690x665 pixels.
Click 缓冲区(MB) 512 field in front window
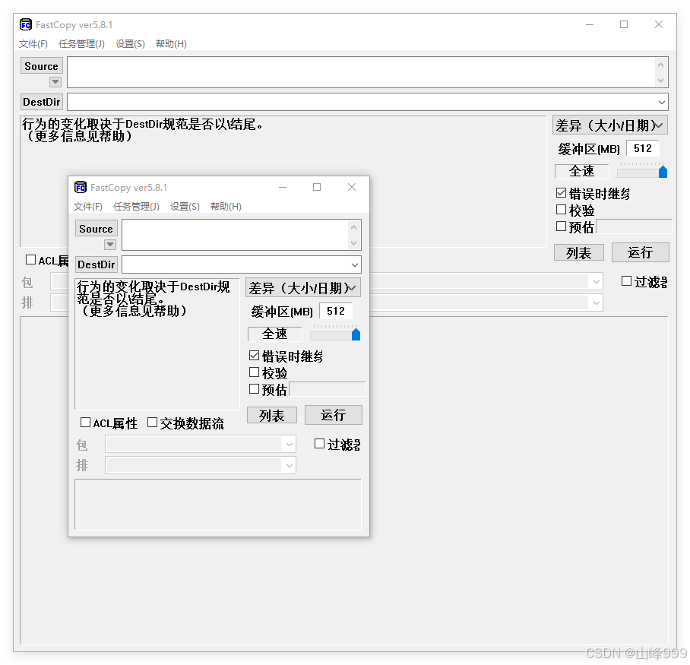click(x=336, y=311)
